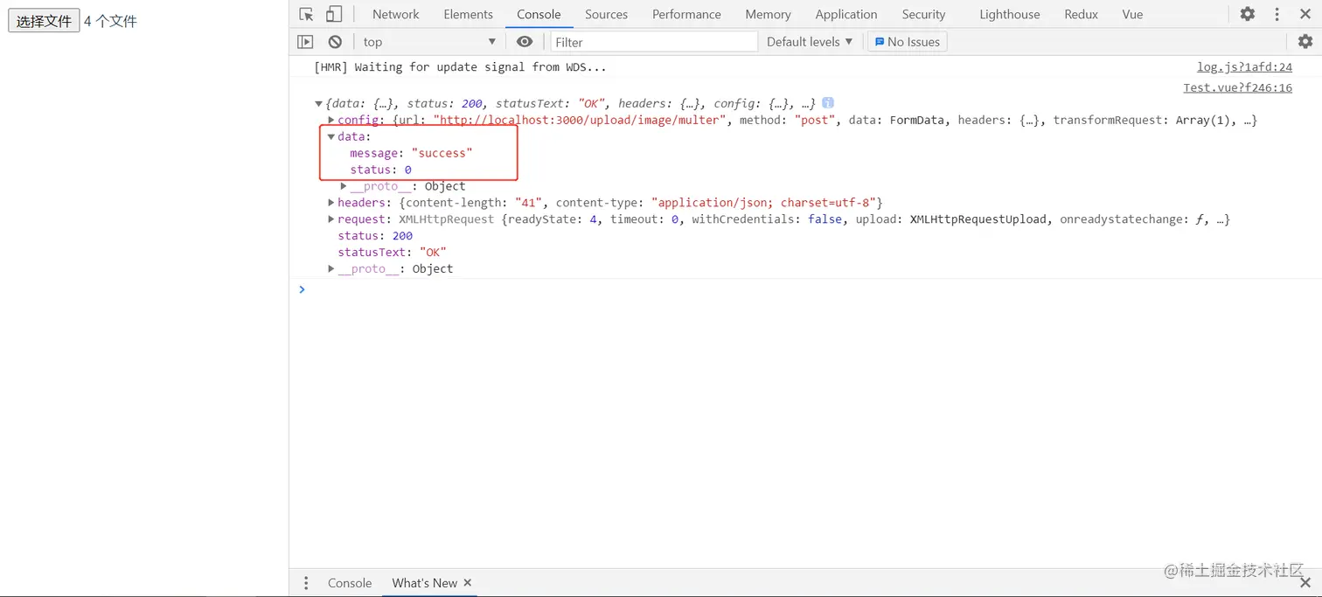1322x597 pixels.
Task: Switch to the Application tab
Action: [845, 14]
